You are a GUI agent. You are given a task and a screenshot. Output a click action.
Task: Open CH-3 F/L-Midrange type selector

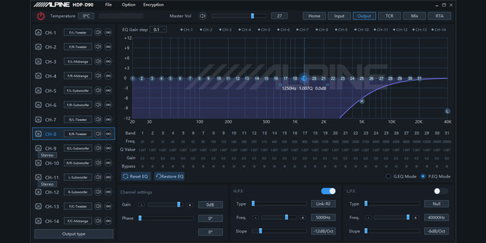pyautogui.click(x=78, y=61)
